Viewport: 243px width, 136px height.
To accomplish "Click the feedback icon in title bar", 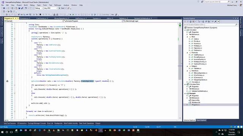I will [202, 2].
